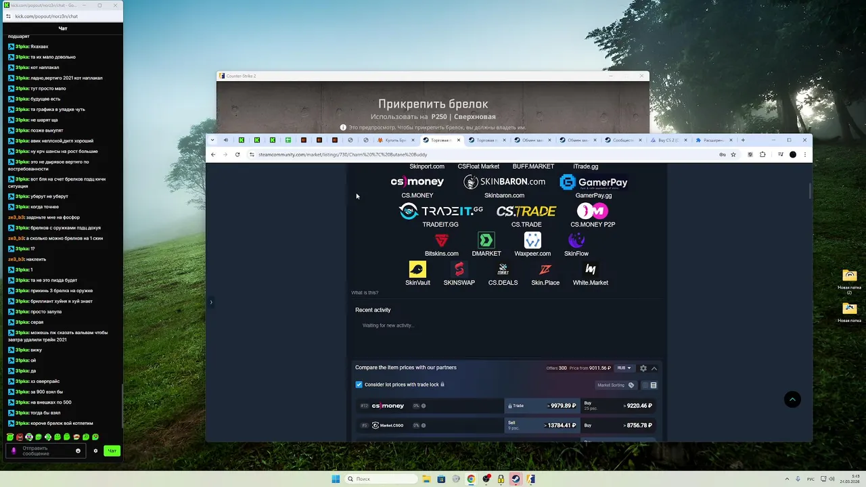Open chat settings gear icon

pyautogui.click(x=95, y=450)
